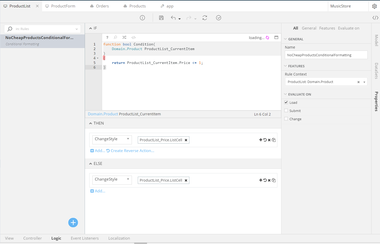The width and height of the screenshot is (380, 244).
Task: Open the THEN ChangeStyle action dropdown
Action: (x=112, y=139)
